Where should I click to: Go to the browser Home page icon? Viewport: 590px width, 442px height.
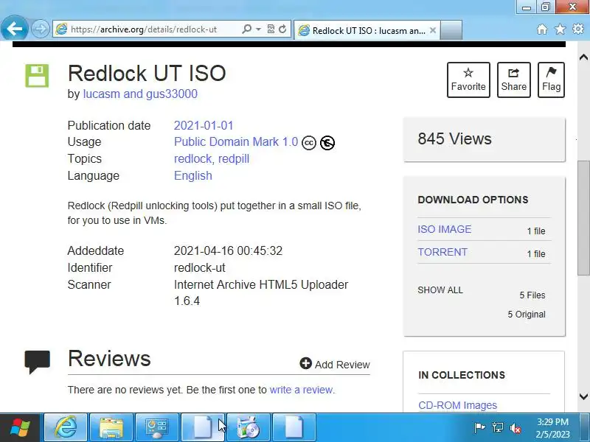point(542,29)
